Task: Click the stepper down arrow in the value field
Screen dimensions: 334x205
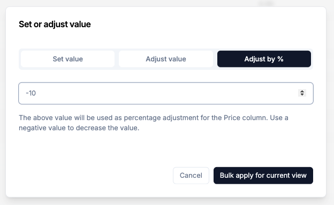Action: click(302, 94)
